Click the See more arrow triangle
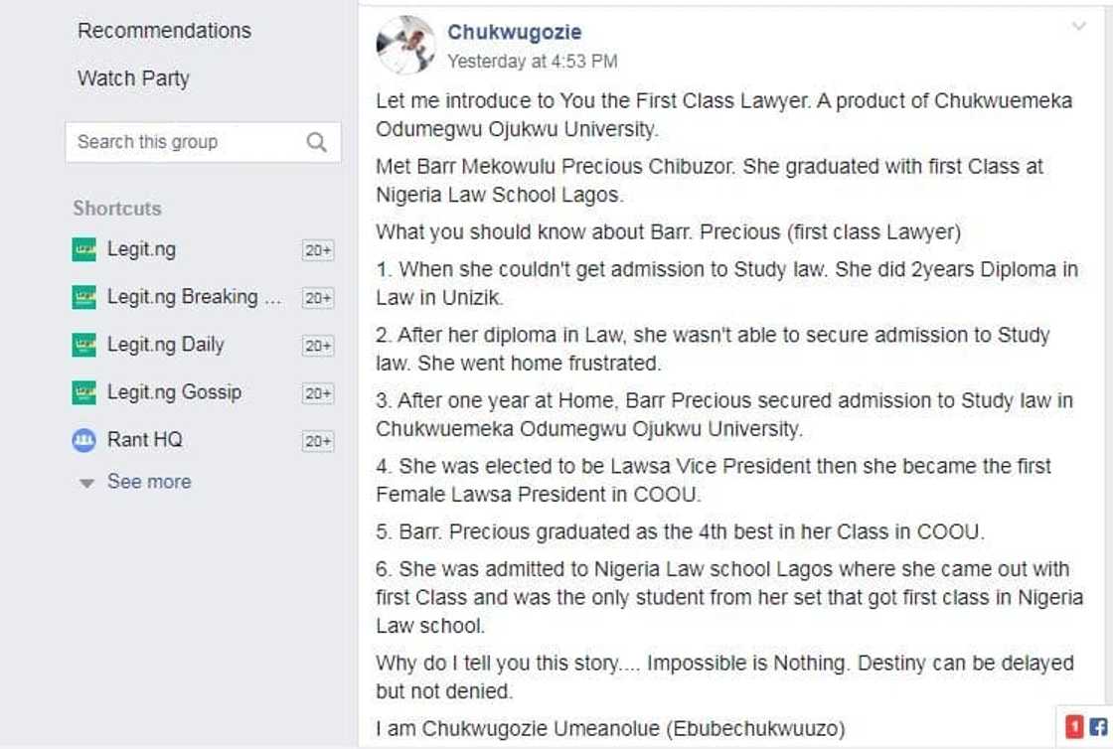 click(x=87, y=483)
